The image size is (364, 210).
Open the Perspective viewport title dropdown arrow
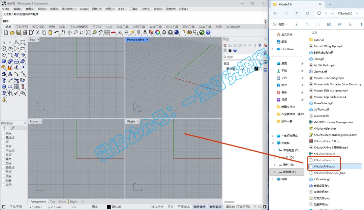(x=147, y=40)
